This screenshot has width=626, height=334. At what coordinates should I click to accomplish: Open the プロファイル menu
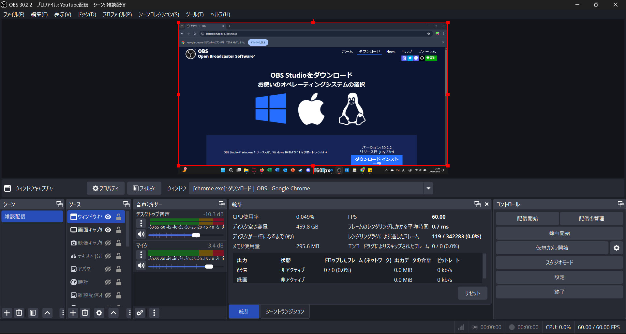[117, 14]
